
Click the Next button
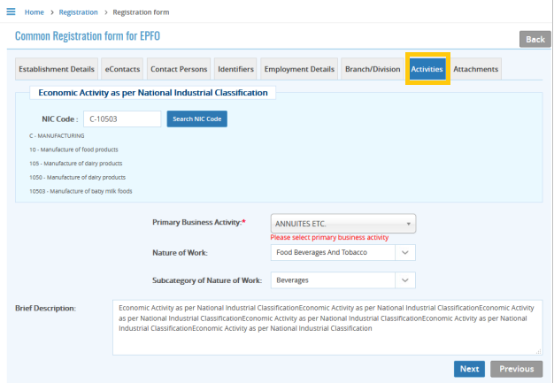pyautogui.click(x=469, y=369)
